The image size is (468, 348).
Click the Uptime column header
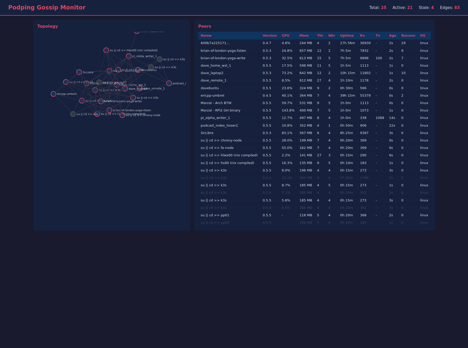[x=347, y=36]
